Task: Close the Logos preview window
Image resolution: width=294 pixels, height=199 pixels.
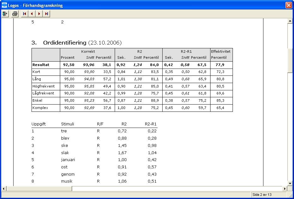Action: [289, 5]
